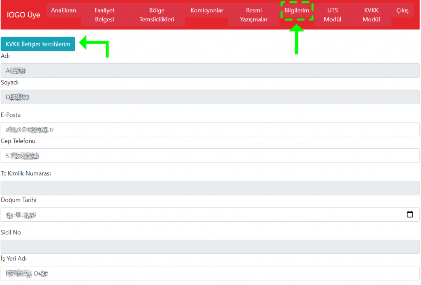The height and width of the screenshot is (285, 421).
Task: Open the KVKK Modül page
Action: pos(371,15)
